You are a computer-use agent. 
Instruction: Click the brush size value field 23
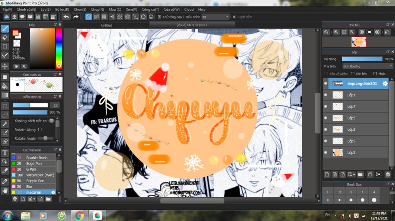click(55, 105)
